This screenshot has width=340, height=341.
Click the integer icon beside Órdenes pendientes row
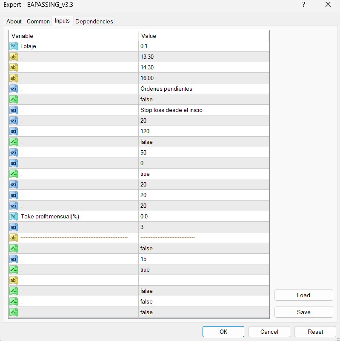tap(14, 89)
